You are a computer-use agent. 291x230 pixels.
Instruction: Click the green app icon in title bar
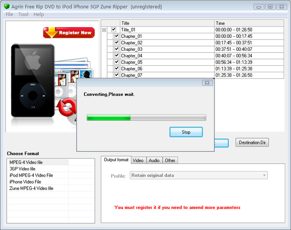click(x=7, y=7)
